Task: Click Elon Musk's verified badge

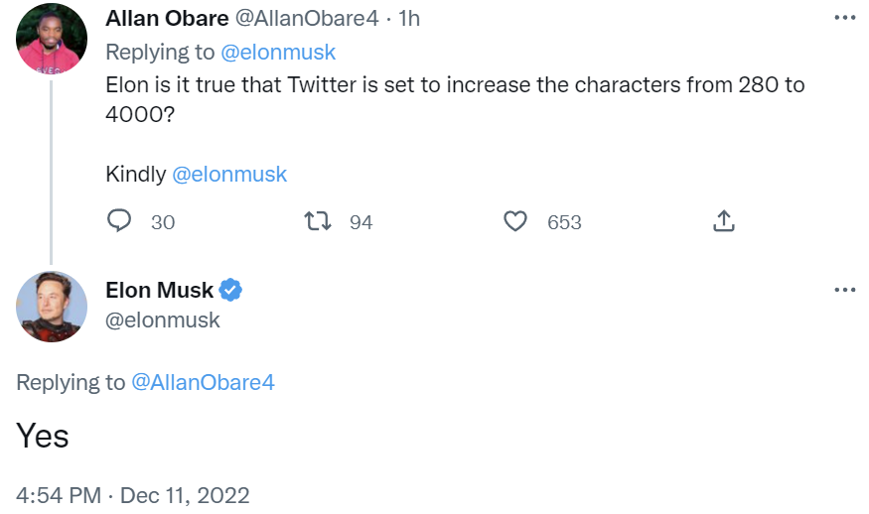Action: [x=230, y=290]
